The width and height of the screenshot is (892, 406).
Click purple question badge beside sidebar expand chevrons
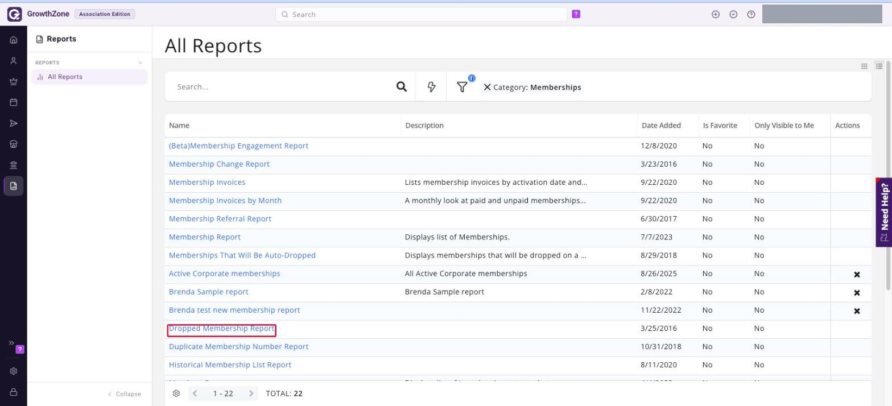[20, 349]
